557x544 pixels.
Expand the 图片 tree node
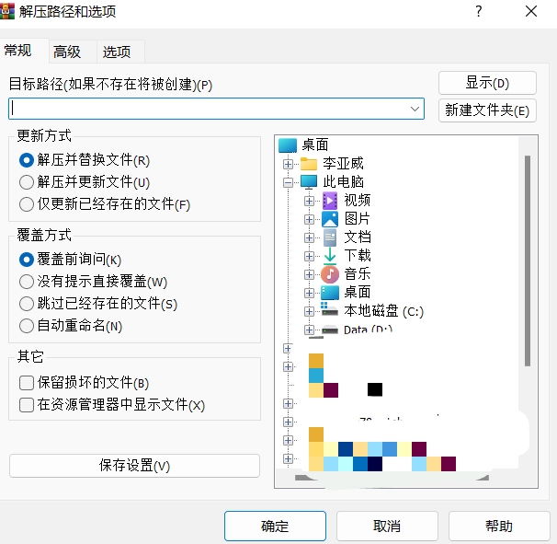309,219
